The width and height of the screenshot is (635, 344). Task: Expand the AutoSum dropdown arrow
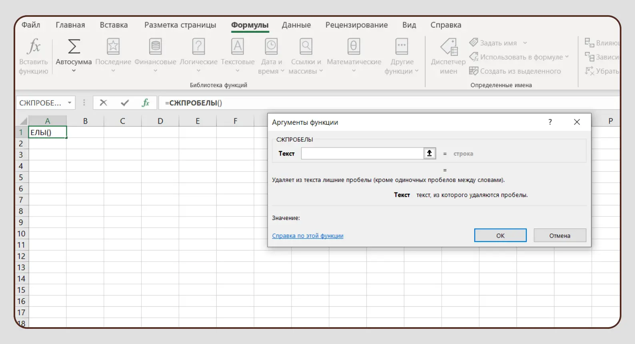click(x=74, y=71)
